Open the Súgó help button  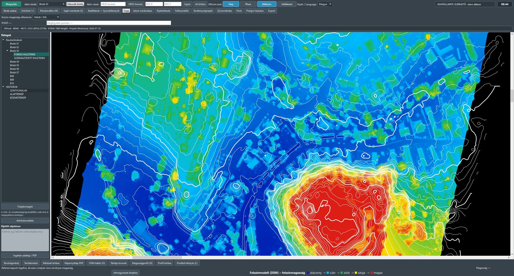(x=126, y=11)
